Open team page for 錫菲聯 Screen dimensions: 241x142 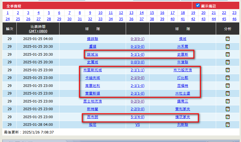(93, 39)
